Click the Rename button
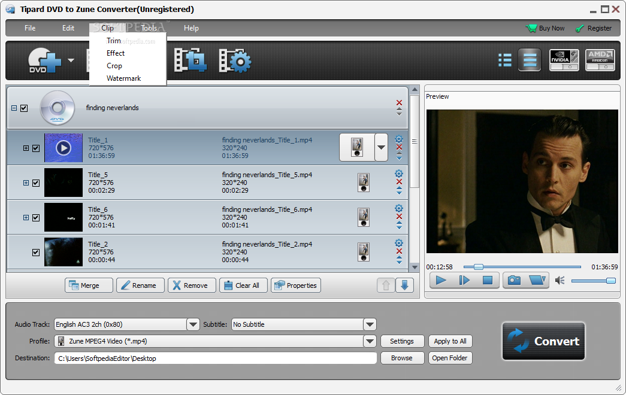626x395 pixels. [140, 285]
